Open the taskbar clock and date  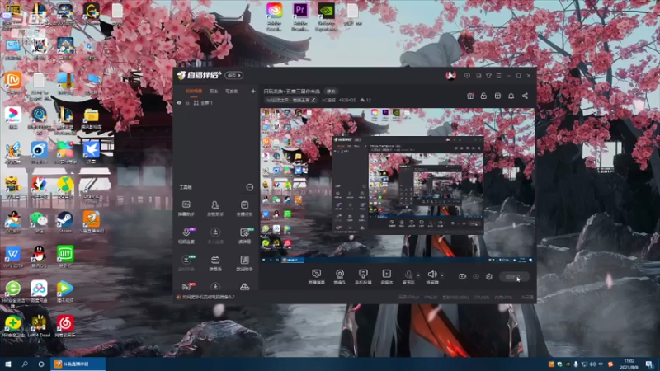pyautogui.click(x=629, y=364)
